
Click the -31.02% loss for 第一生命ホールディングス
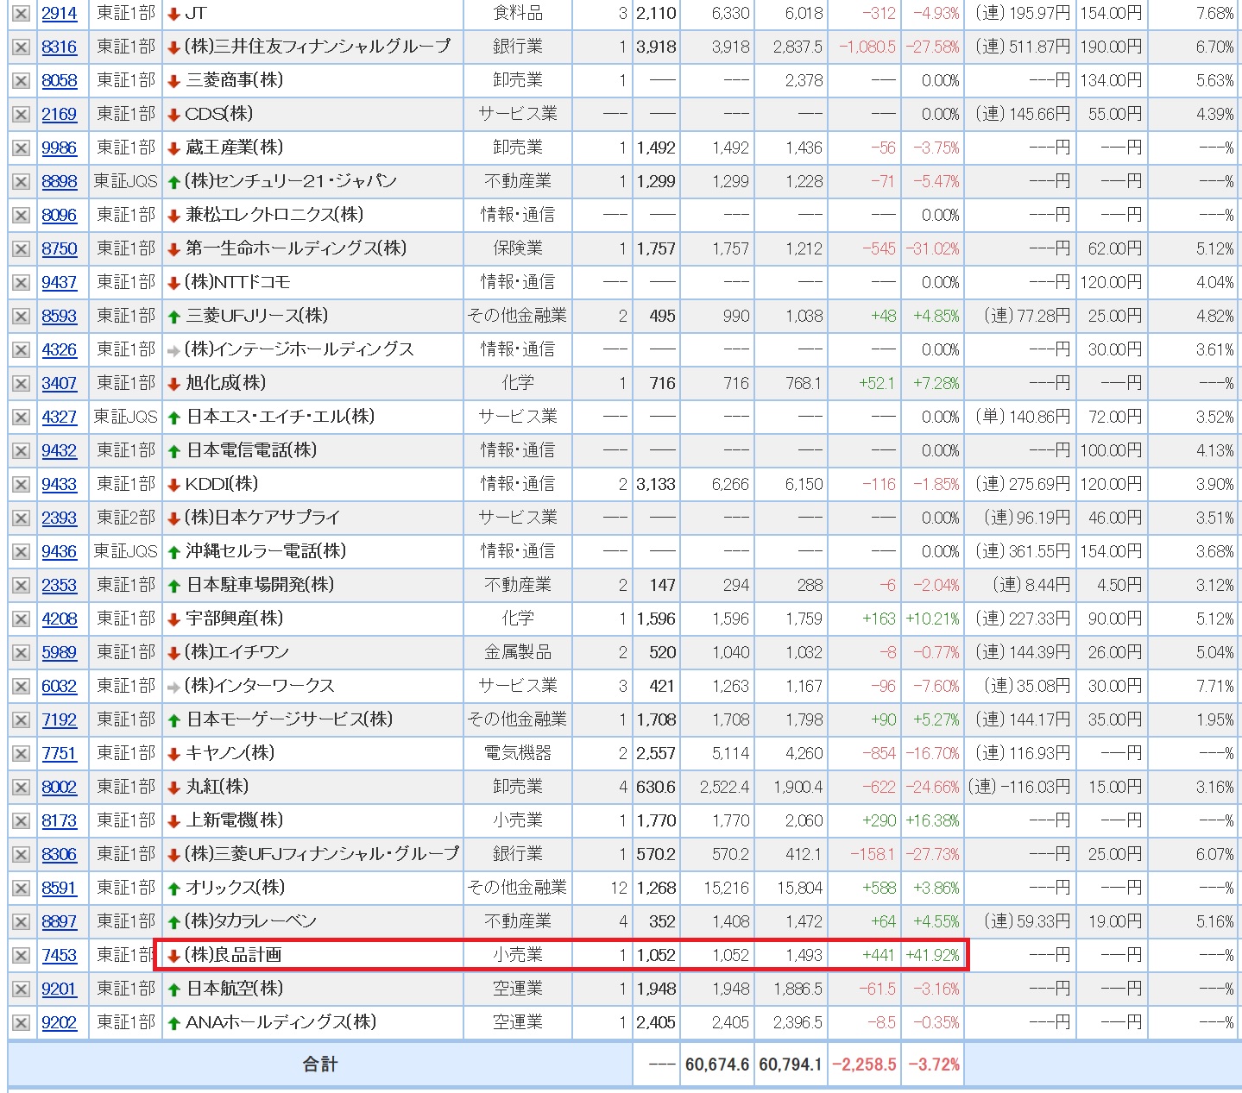(932, 249)
